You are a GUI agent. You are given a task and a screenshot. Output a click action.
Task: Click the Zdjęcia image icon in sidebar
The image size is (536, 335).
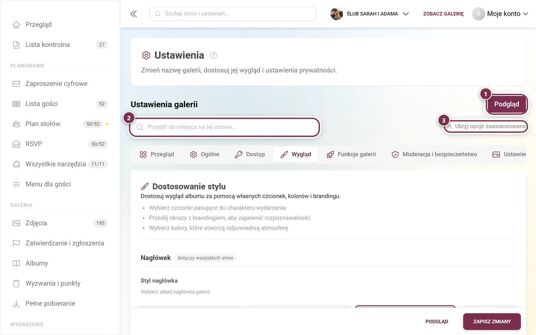click(x=16, y=223)
